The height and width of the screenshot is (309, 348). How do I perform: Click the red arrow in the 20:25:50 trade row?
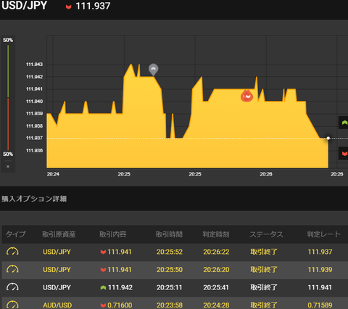point(103,270)
